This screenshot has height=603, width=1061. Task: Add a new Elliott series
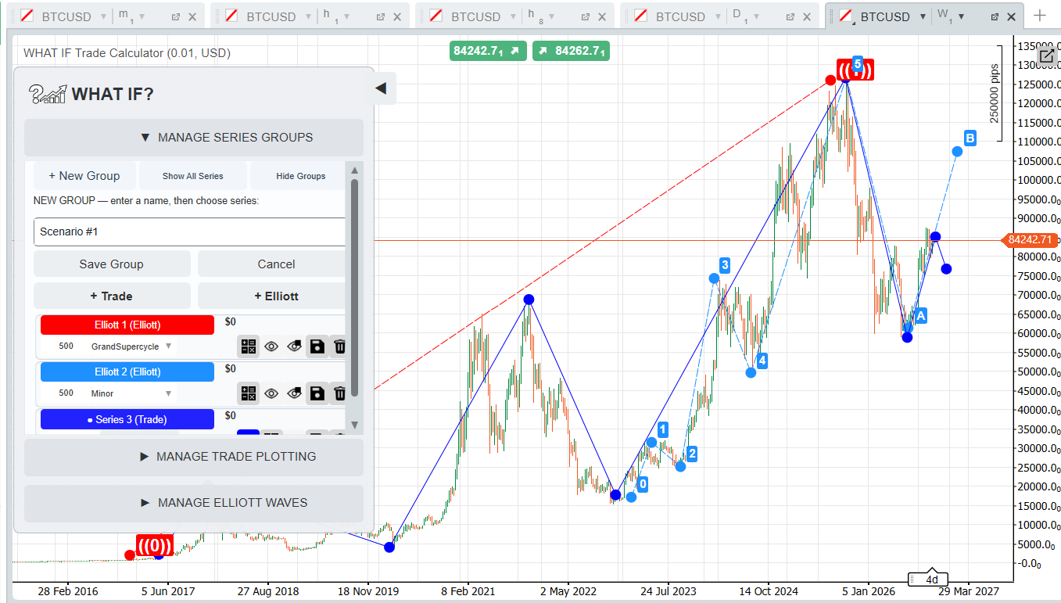click(x=272, y=296)
